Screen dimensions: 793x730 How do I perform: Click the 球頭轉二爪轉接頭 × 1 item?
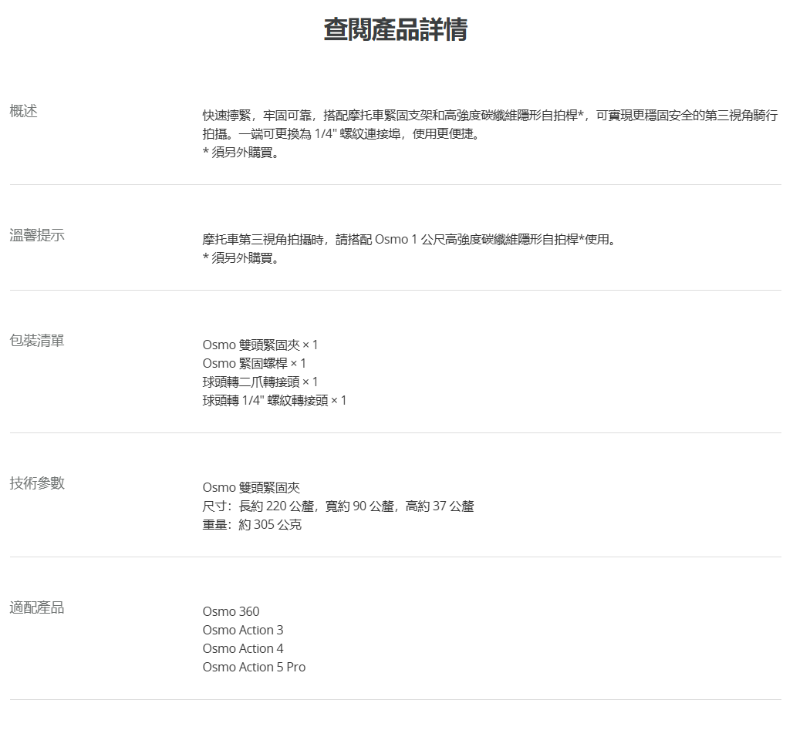(x=260, y=382)
